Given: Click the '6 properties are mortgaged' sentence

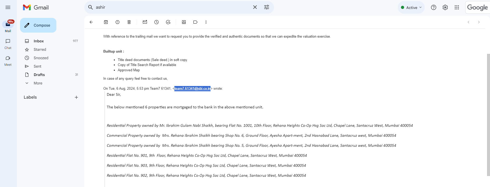Looking at the screenshot, I should click(x=185, y=107).
